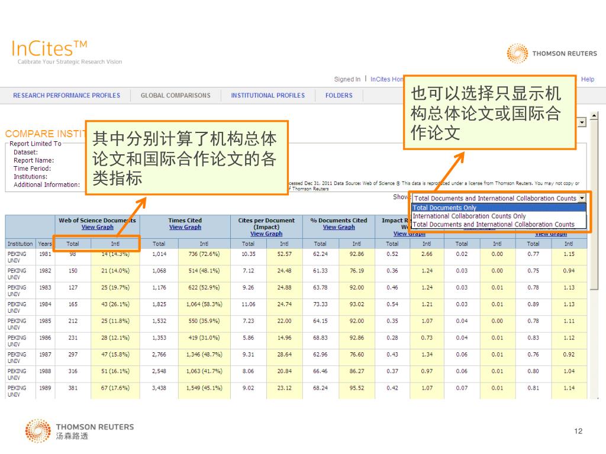Select International Collaboration Counts Only option

point(498,216)
